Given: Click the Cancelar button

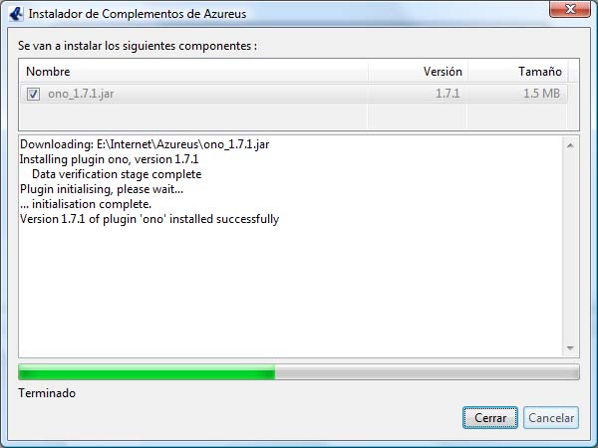Looking at the screenshot, I should (x=551, y=417).
